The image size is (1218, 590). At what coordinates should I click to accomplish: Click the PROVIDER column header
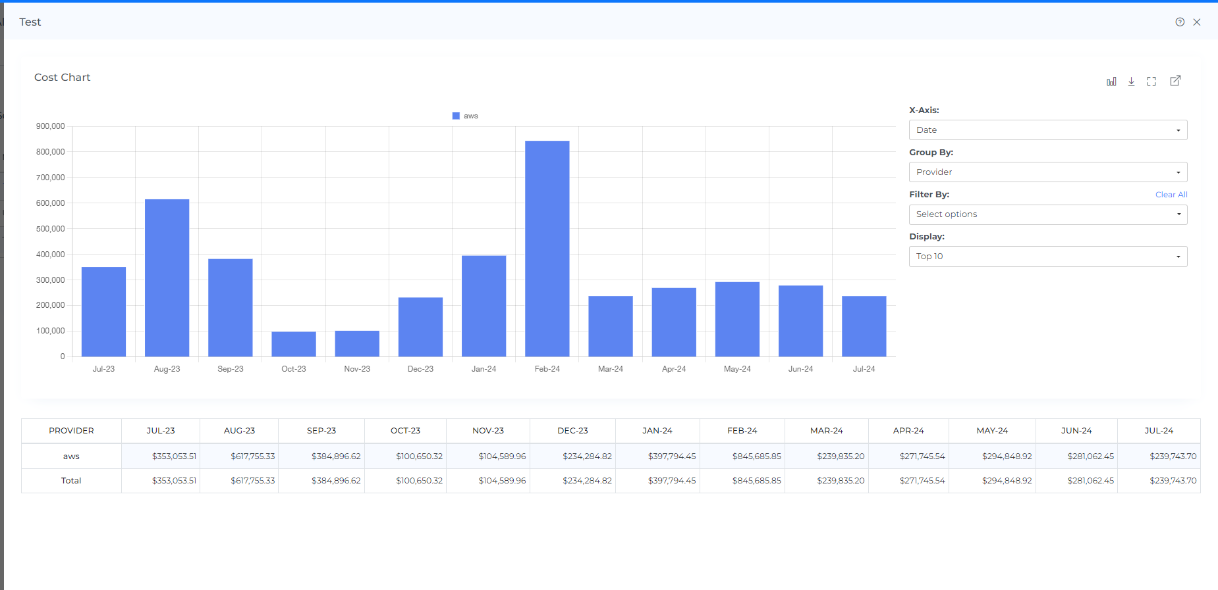coord(71,431)
